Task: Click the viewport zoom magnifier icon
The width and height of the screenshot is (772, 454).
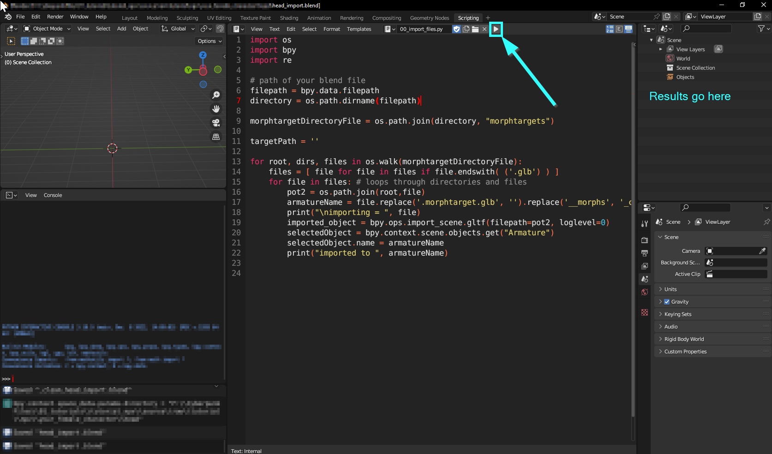Action: coord(215,95)
